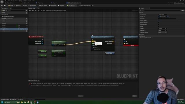Open the debug object selector dropdown
This screenshot has width=185, height=104.
coord(85,5)
